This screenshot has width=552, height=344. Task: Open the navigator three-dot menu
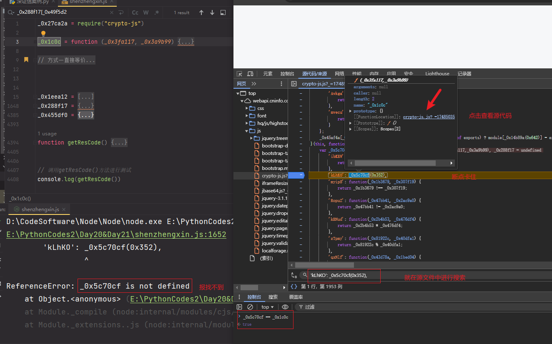point(281,84)
